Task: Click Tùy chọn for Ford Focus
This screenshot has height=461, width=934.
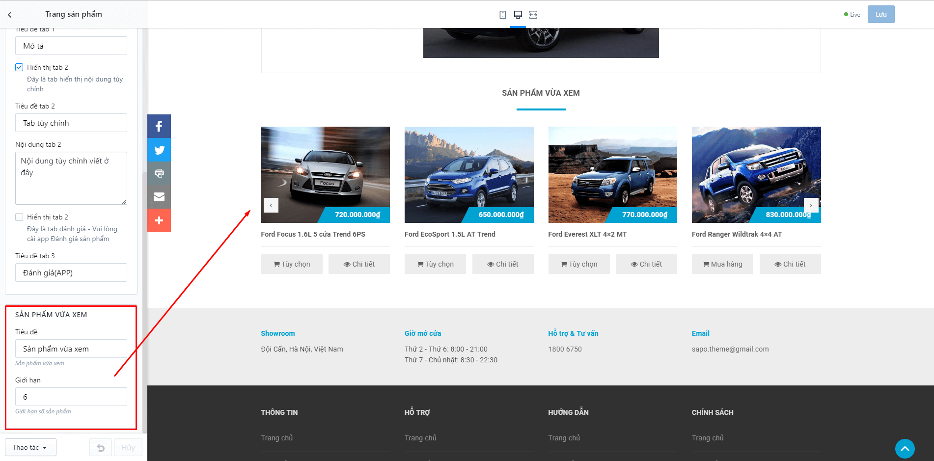Action: (x=292, y=264)
